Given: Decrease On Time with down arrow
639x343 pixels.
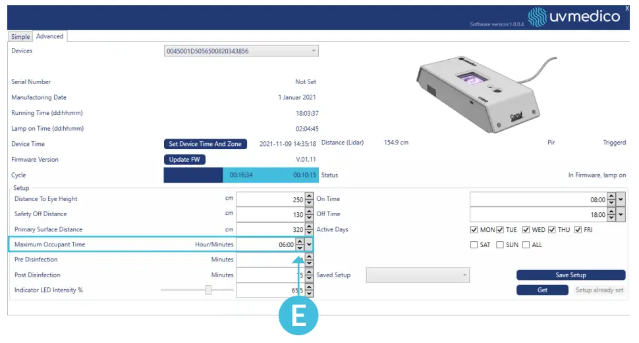Looking at the screenshot, I should (611, 202).
